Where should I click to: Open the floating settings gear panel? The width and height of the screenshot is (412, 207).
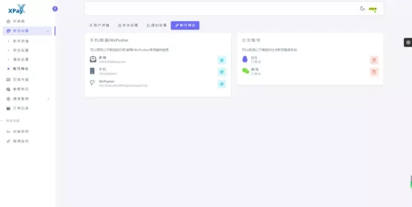point(407,42)
